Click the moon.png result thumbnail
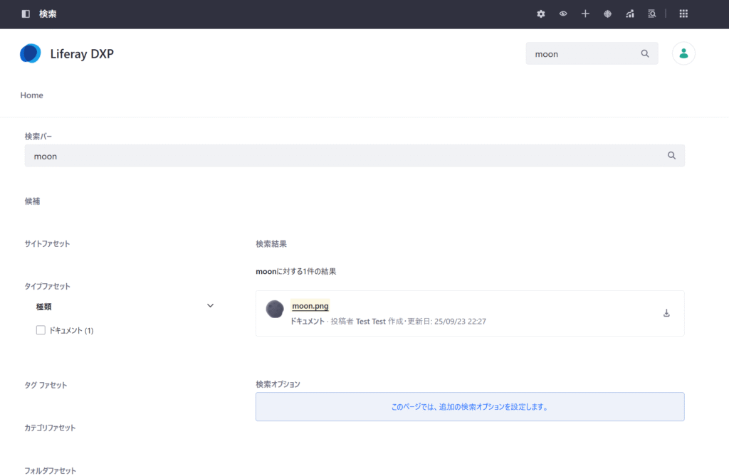The image size is (729, 476). click(x=275, y=309)
